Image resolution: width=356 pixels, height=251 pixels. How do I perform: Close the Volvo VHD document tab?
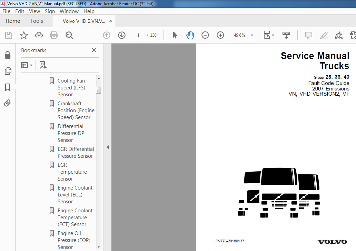(x=111, y=21)
